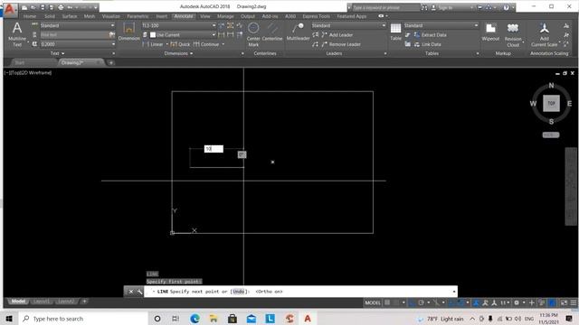Insert a Table
Screen dimensions: 579x325
point(395,32)
